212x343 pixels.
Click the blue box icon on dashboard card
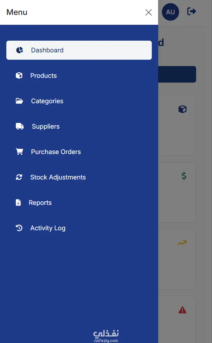click(x=183, y=109)
